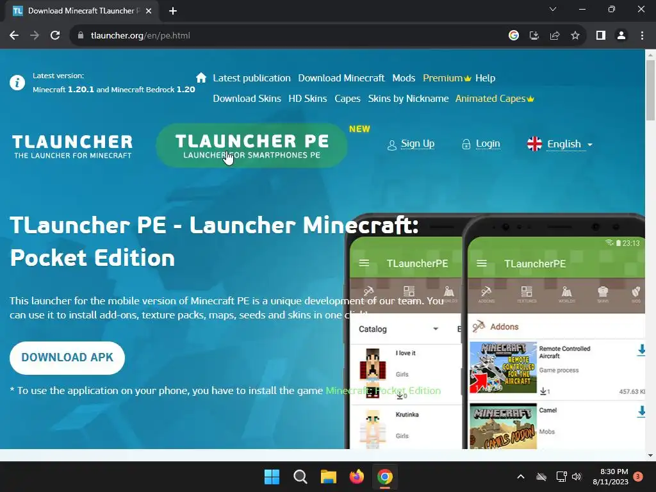Click the download arrow beside Remote Controlled Aircraft
656x492 pixels.
pos(641,350)
